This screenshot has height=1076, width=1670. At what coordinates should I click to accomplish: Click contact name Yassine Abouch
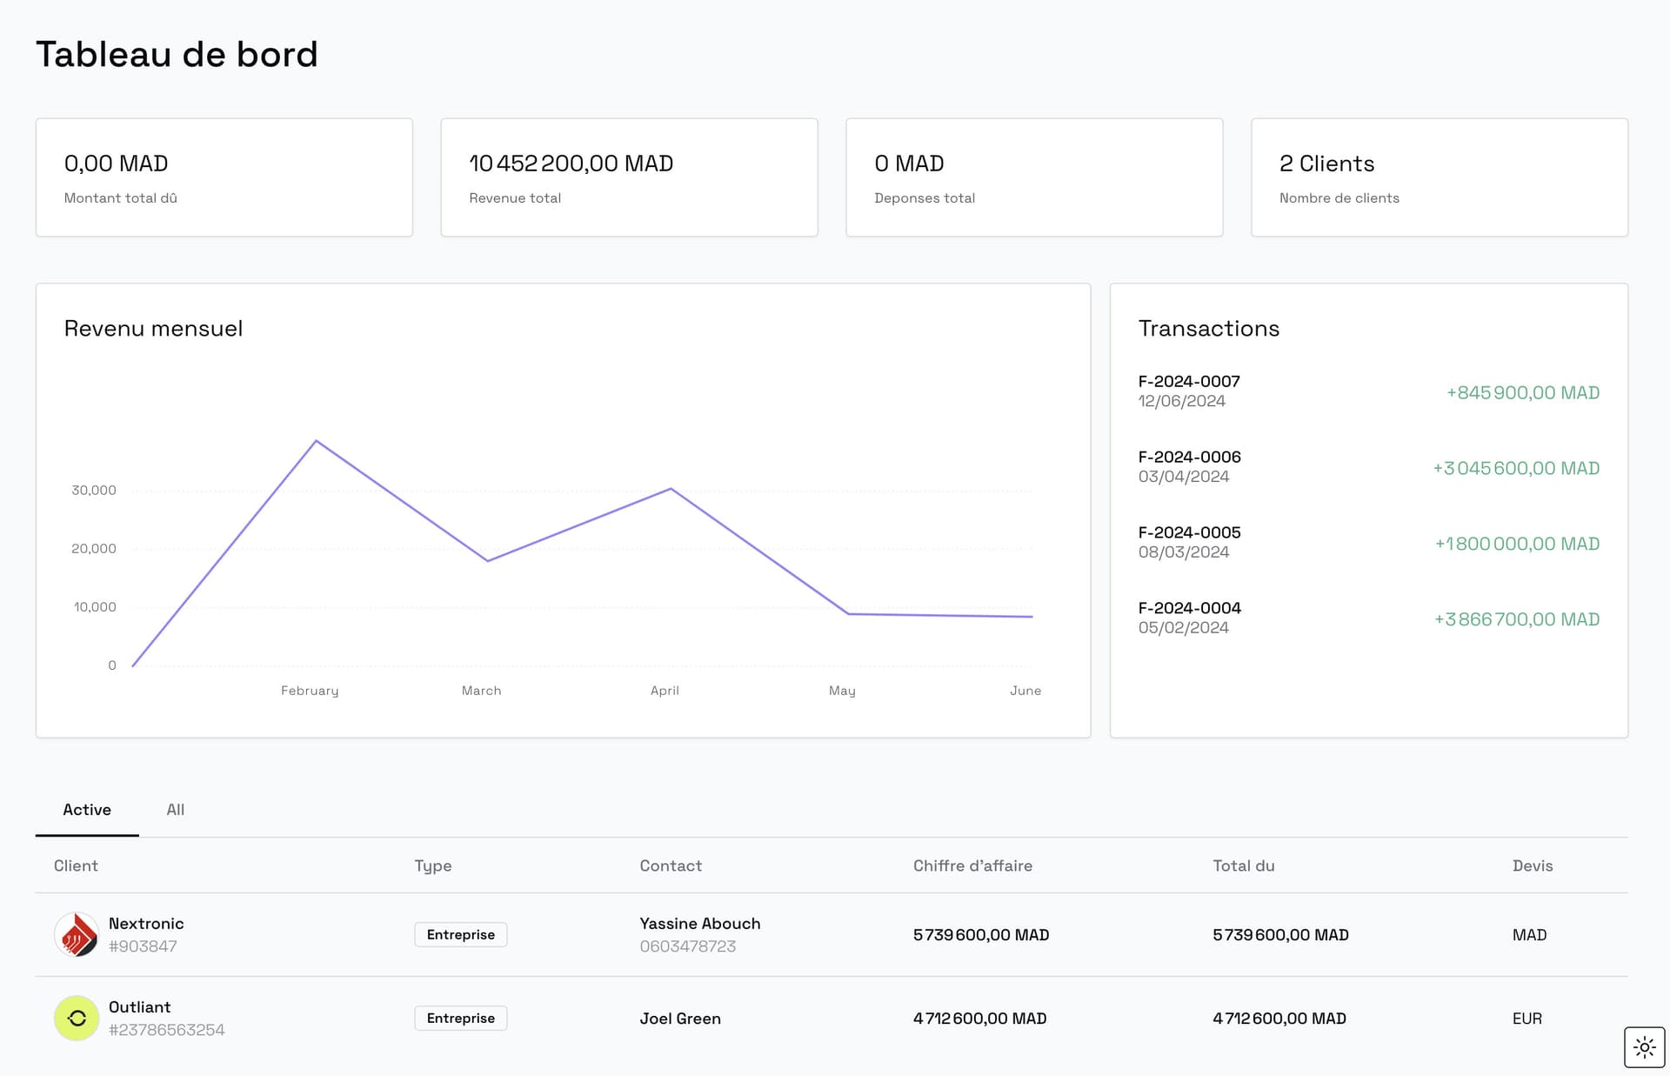click(x=700, y=924)
